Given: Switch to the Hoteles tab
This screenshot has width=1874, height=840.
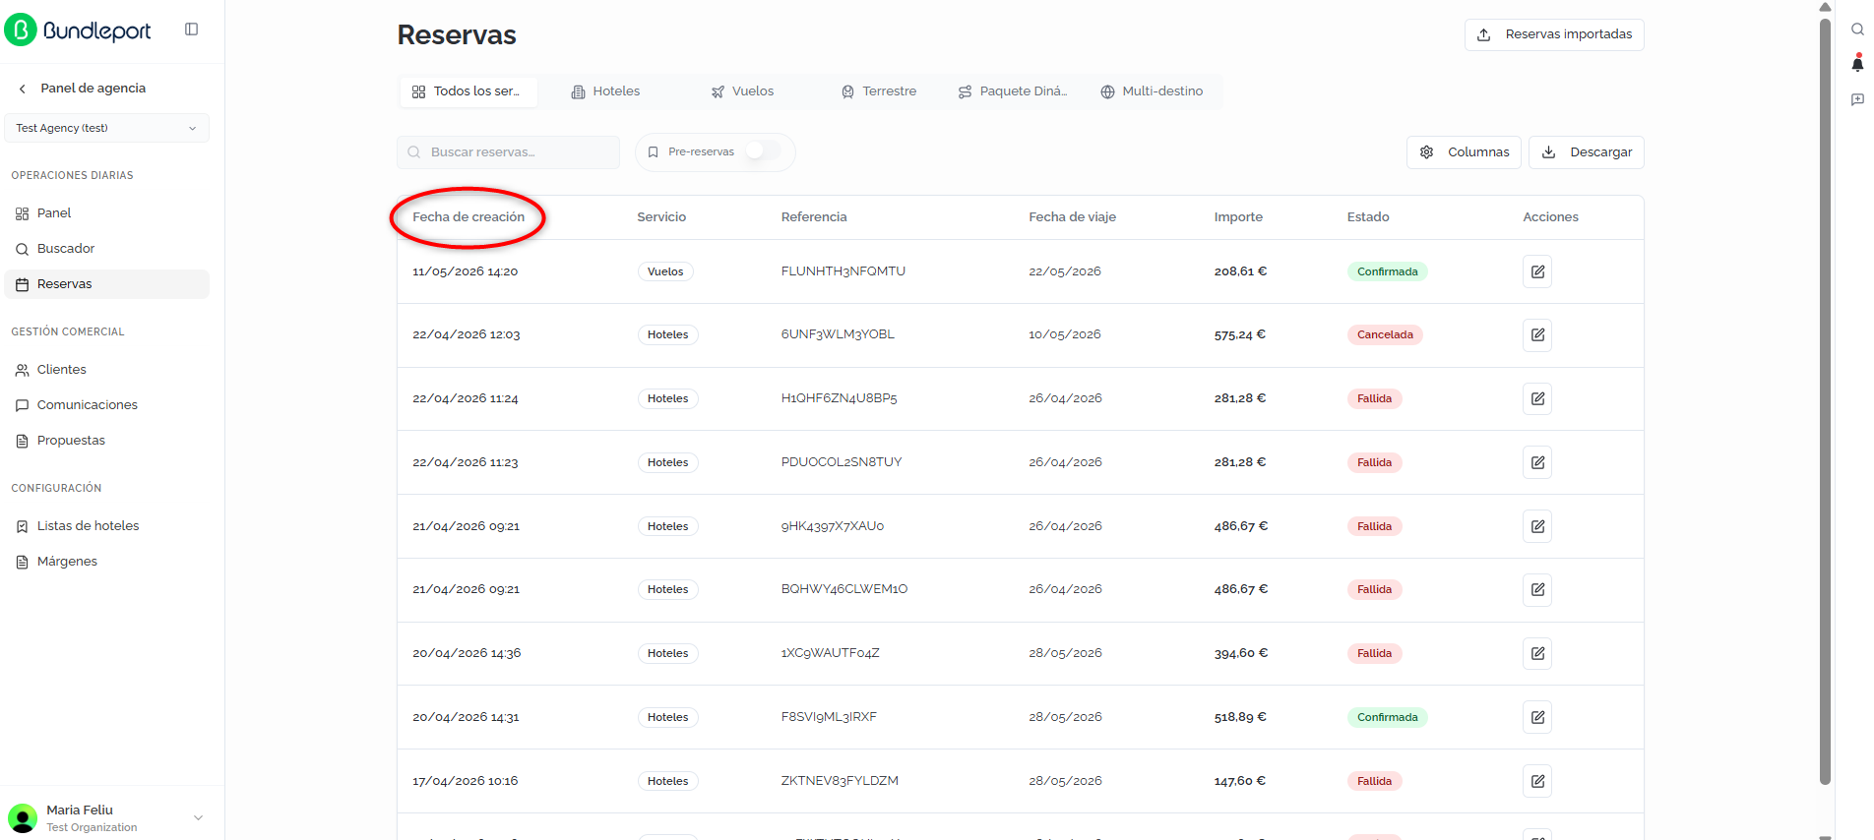Looking at the screenshot, I should coord(606,91).
